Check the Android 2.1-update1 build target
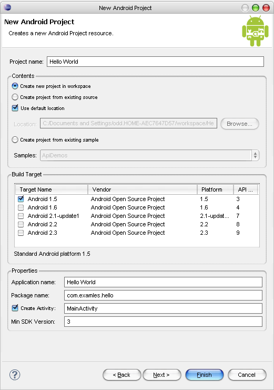Viewport: 274px width, 390px height. [21, 216]
